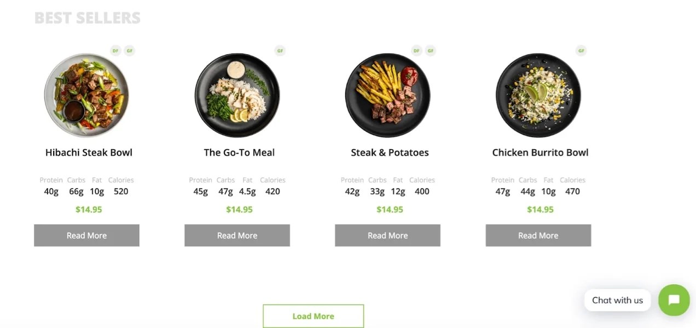
Task: Select the Chicken Burrito Bowl title
Action: 540,153
